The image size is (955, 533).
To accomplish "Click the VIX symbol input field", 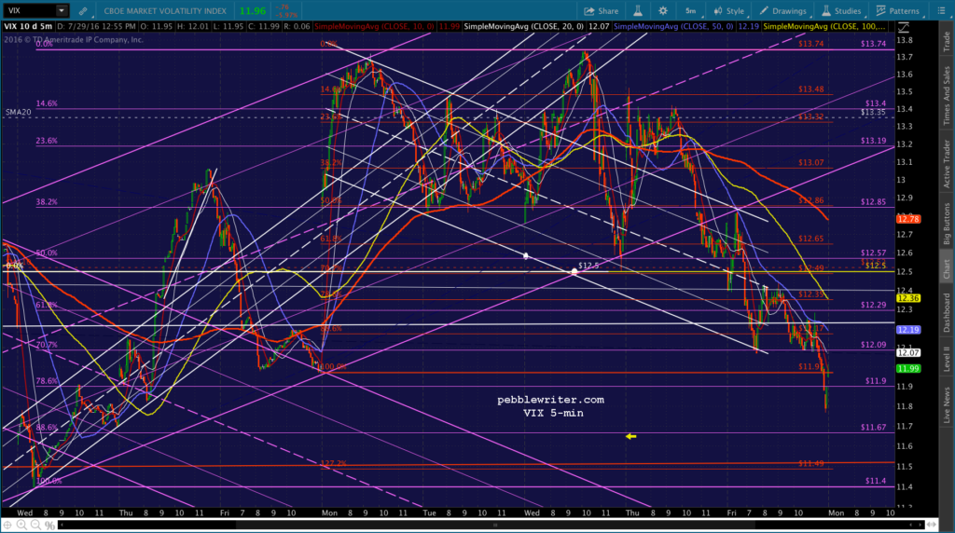I will click(31, 11).
